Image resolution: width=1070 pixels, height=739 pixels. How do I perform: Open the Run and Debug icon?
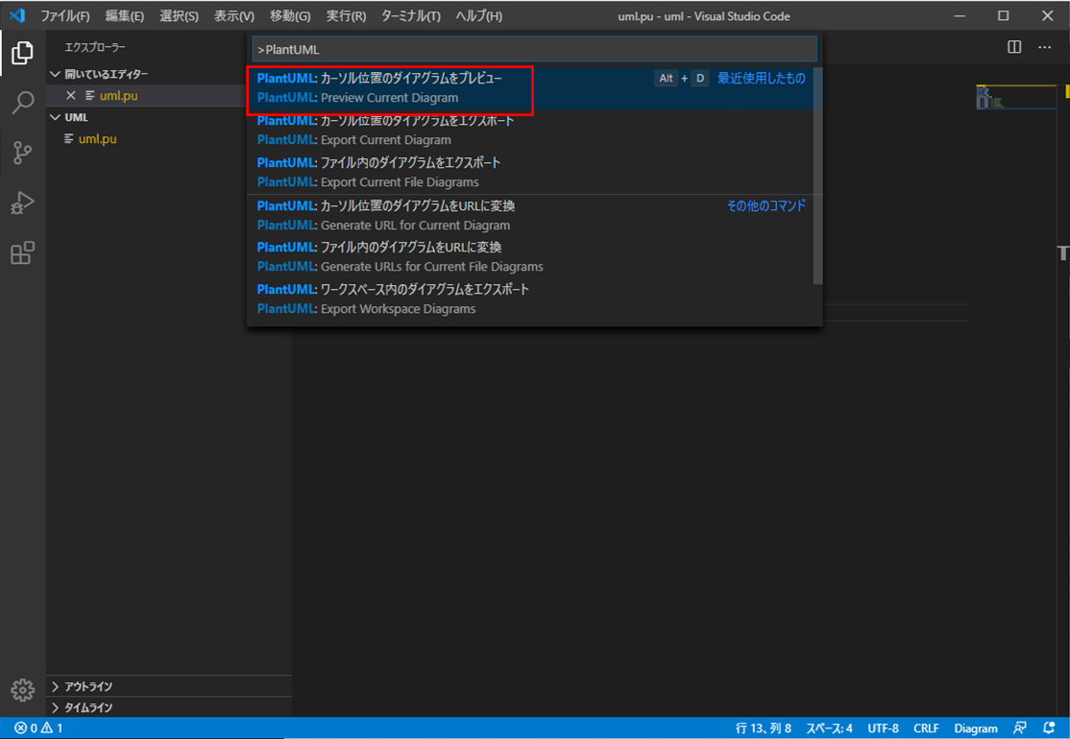point(22,203)
